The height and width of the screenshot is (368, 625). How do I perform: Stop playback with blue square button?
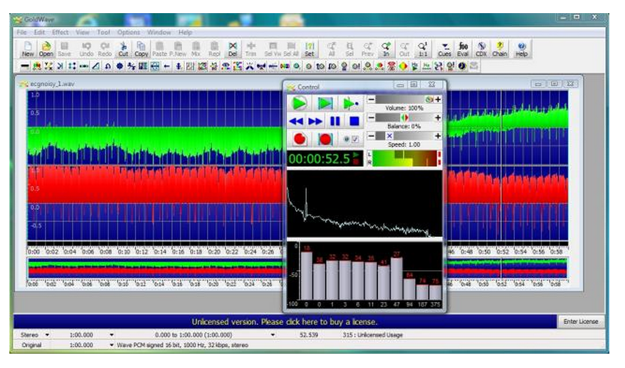click(354, 122)
